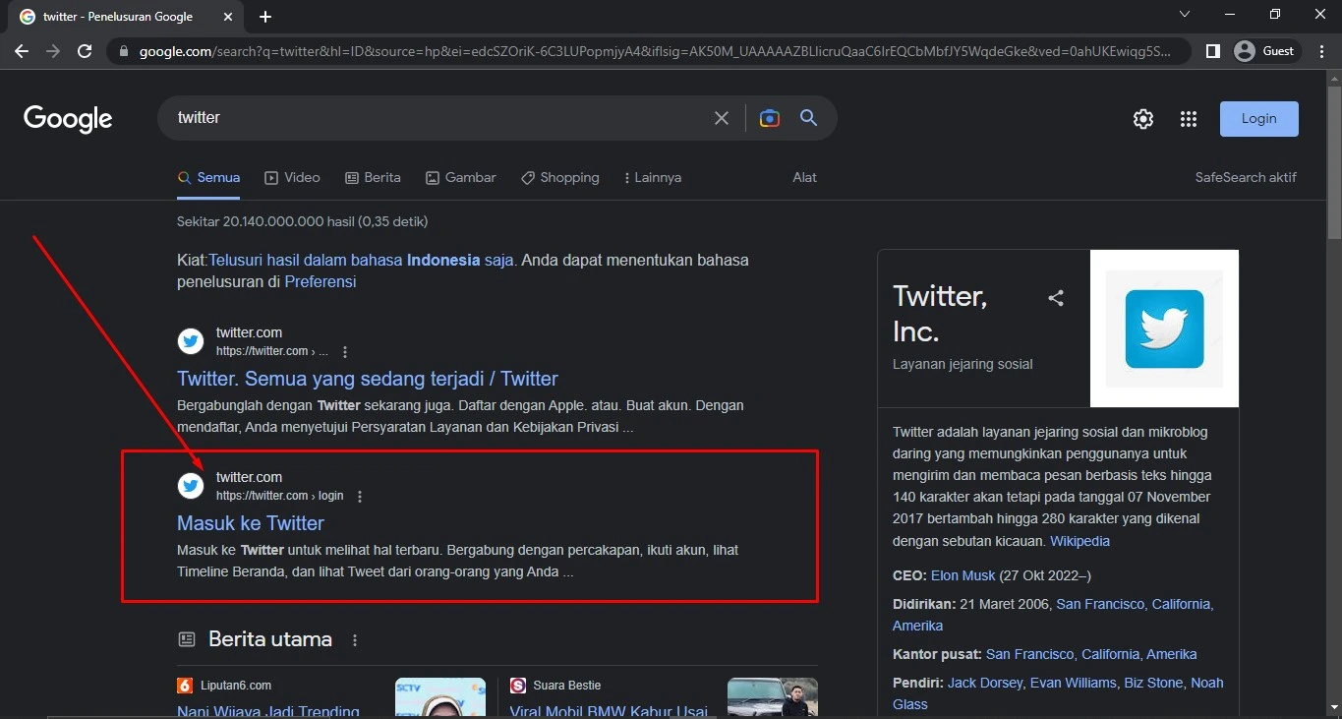Switch to the Video tab
The image size is (1342, 719).
pos(292,178)
